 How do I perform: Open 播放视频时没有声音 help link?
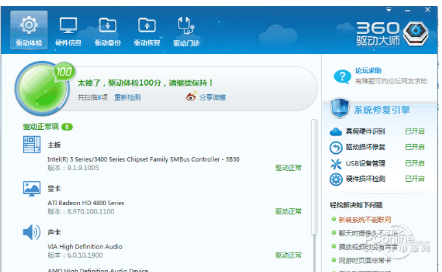click(x=368, y=247)
